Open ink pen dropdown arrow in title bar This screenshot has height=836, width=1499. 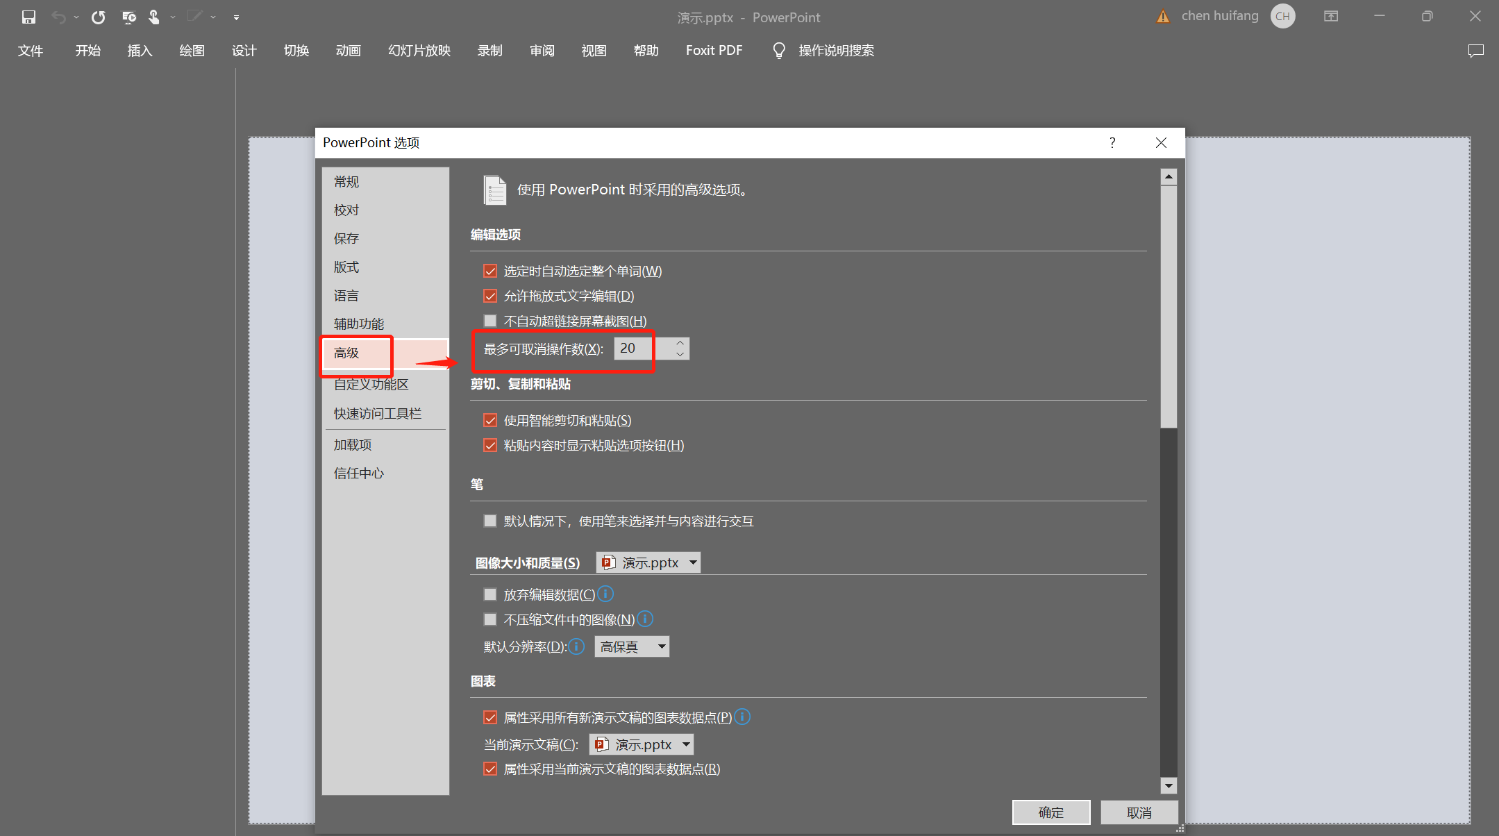[x=213, y=17]
